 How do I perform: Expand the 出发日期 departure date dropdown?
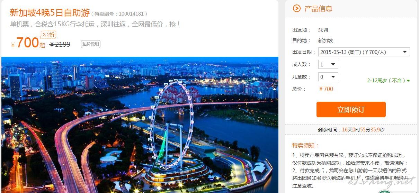pos(364,52)
